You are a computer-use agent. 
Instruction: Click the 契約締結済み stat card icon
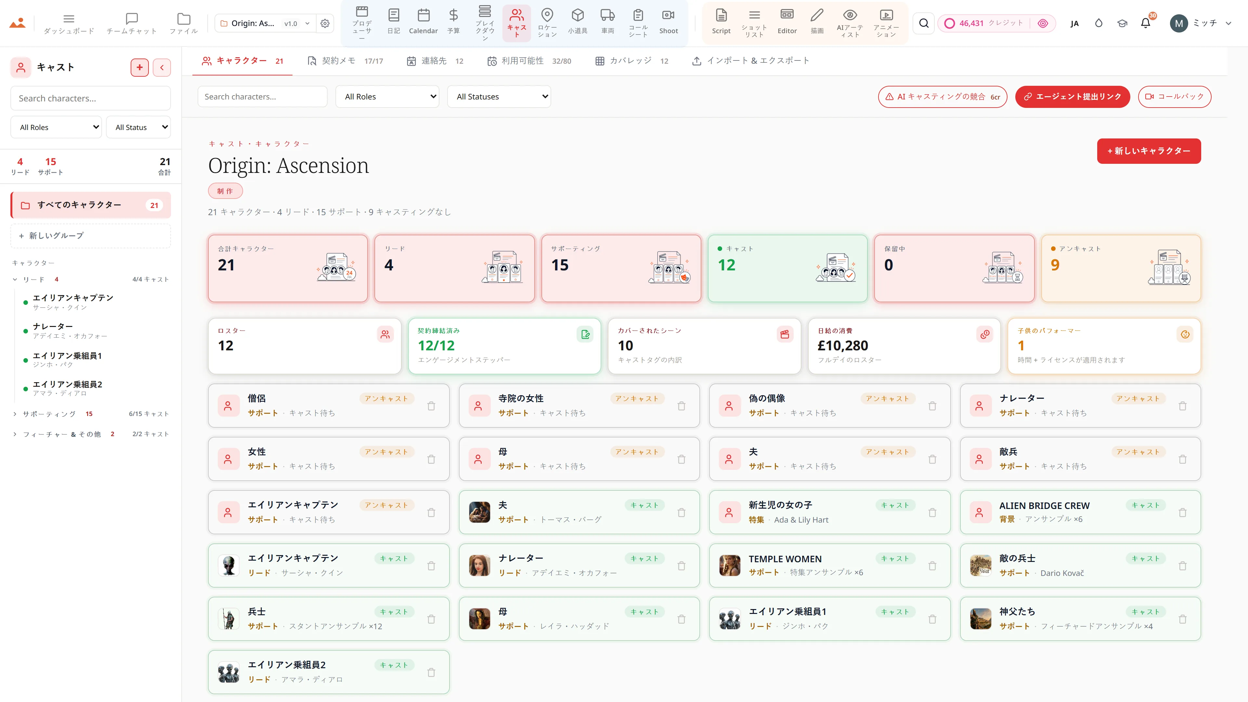(585, 334)
